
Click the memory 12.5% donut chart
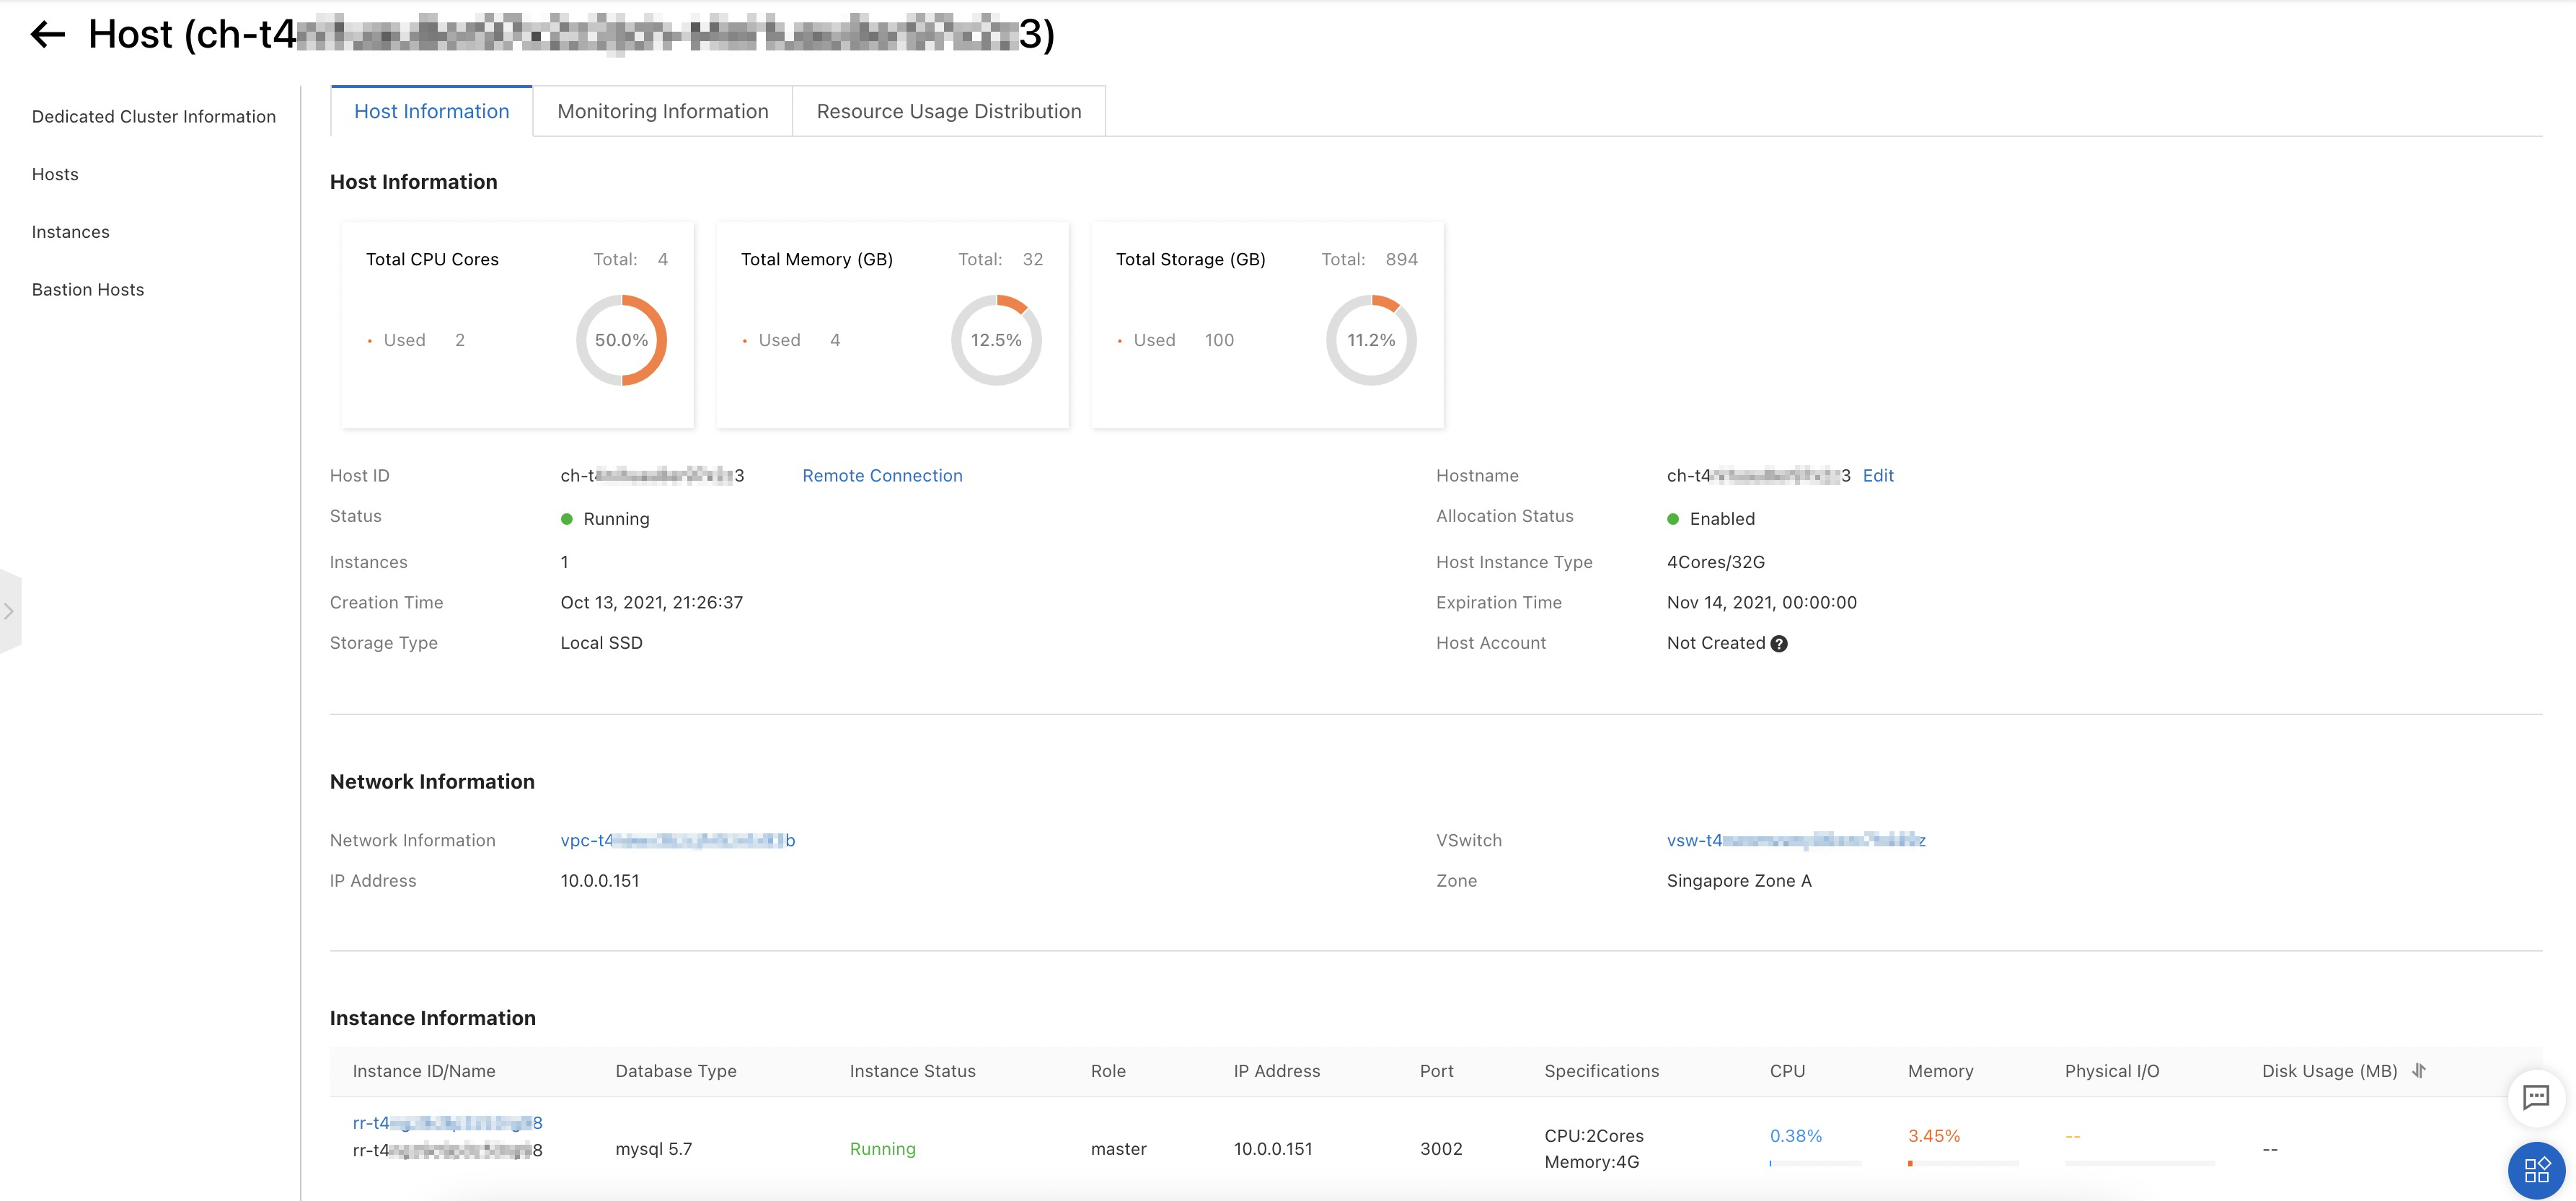tap(996, 340)
